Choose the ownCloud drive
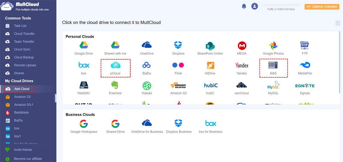 (x=242, y=88)
